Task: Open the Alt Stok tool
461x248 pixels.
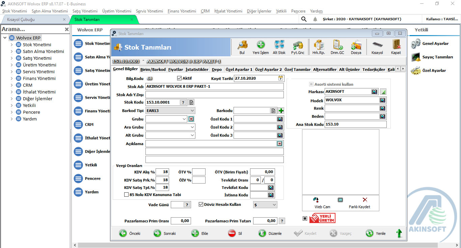Action: pos(279,47)
